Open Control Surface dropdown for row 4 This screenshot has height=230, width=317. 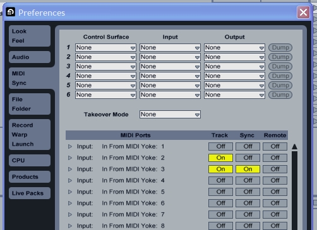click(105, 76)
